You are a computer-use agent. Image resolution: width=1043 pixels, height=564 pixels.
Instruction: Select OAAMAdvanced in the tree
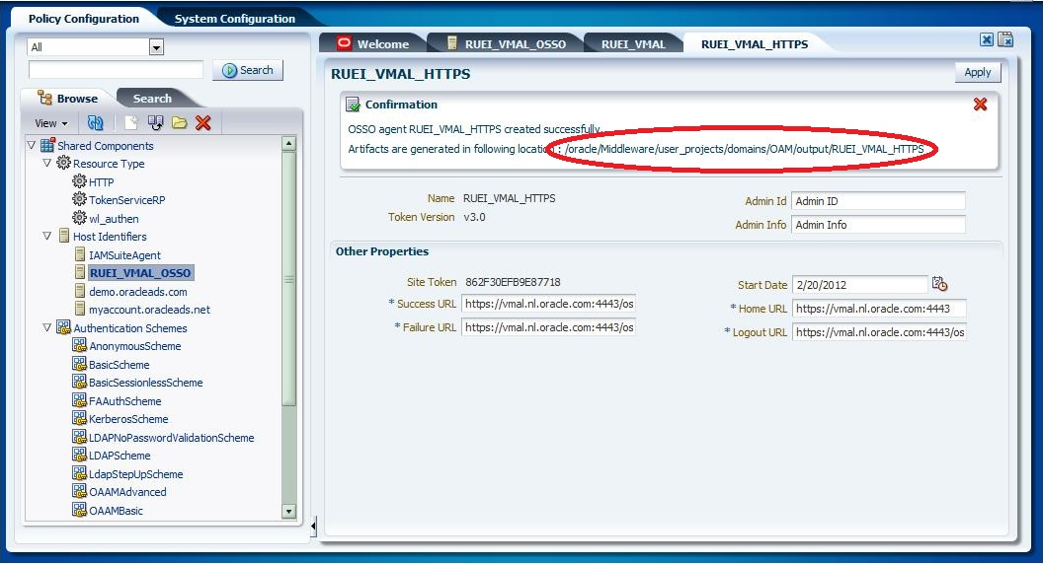[127, 492]
